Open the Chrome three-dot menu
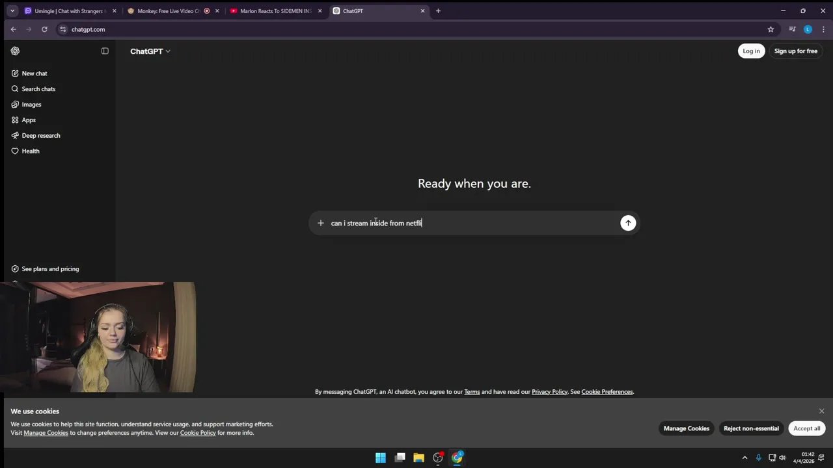 (x=823, y=29)
